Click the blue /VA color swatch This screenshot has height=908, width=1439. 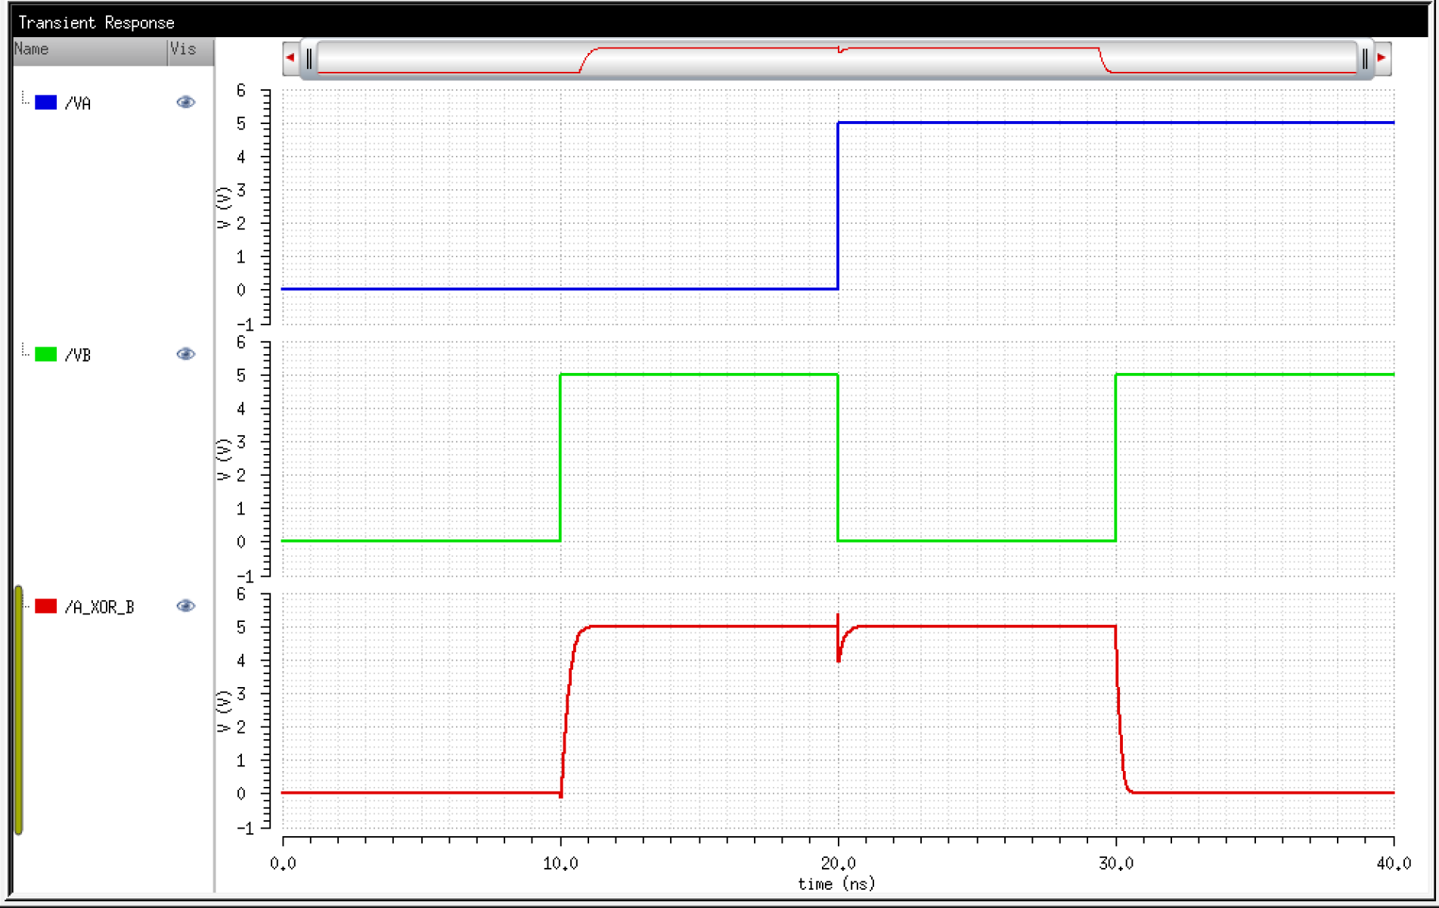46,102
